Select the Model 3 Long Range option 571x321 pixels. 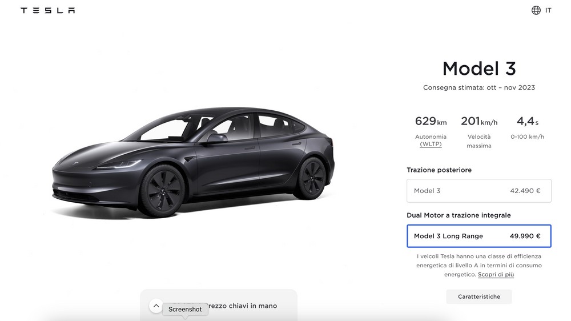(x=479, y=236)
